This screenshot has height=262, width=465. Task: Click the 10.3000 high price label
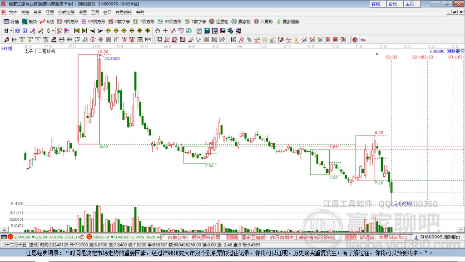click(112, 58)
